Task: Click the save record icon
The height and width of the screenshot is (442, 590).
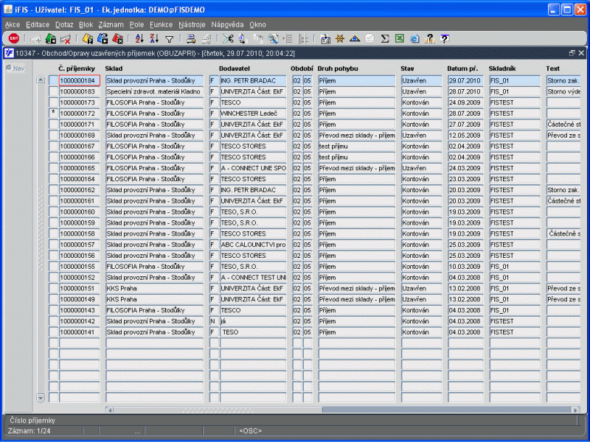Action: [x=50, y=38]
